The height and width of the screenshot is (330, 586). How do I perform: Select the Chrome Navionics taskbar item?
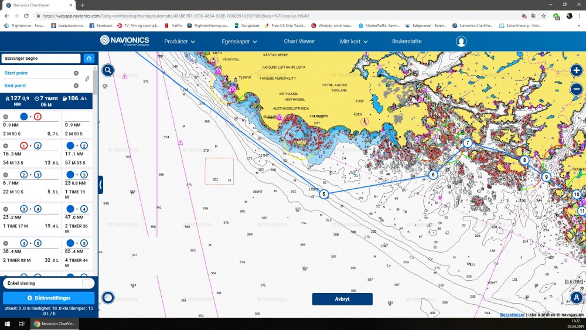(x=54, y=324)
